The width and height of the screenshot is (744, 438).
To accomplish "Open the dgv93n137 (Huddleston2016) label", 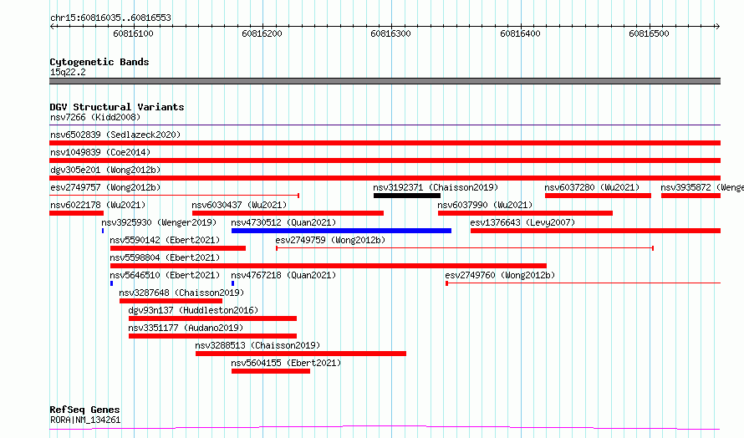I will (x=193, y=310).
